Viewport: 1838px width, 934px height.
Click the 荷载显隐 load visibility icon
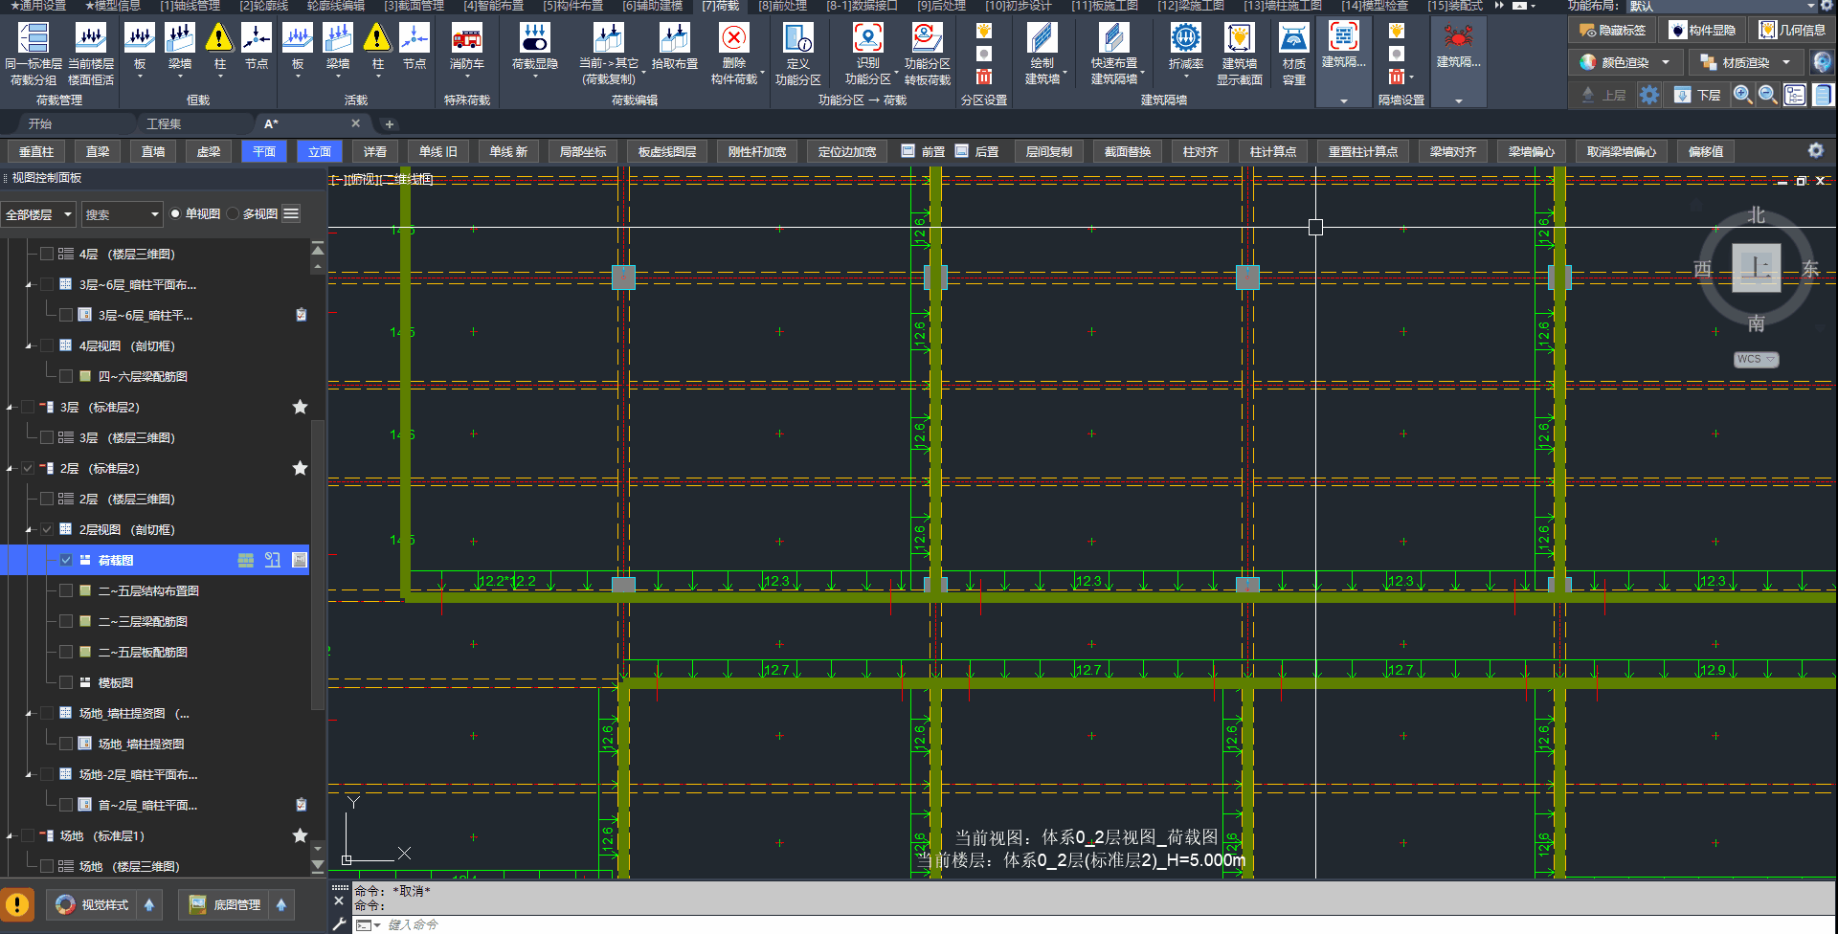(x=534, y=39)
